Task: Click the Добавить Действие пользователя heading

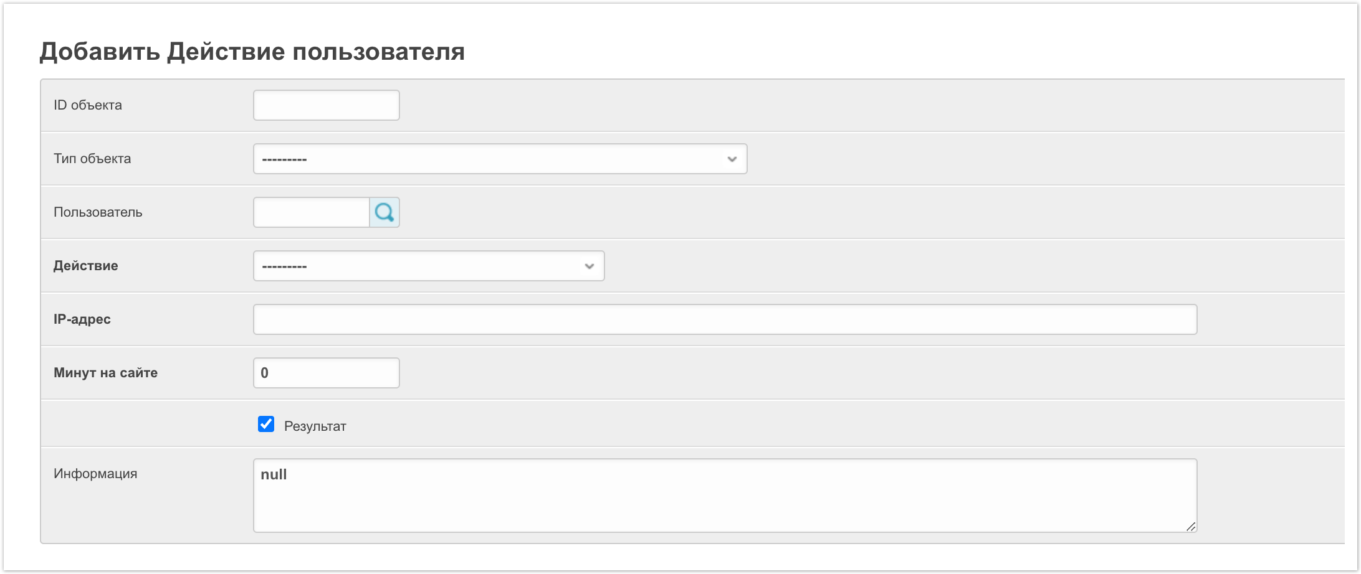Action: [252, 51]
